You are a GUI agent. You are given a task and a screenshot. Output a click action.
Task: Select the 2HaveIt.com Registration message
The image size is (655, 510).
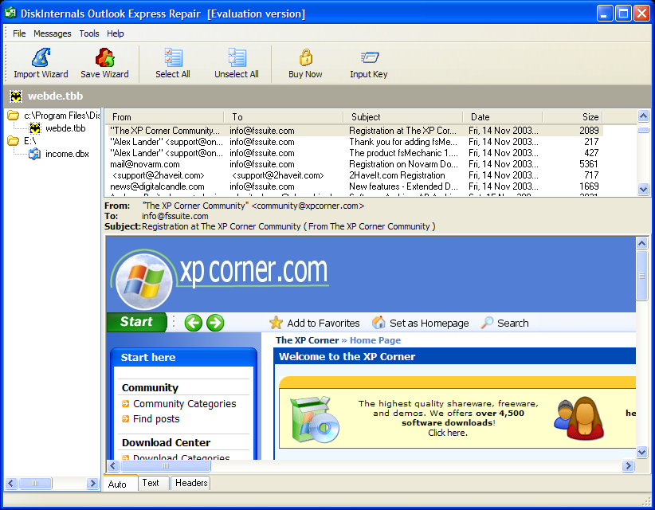[397, 175]
